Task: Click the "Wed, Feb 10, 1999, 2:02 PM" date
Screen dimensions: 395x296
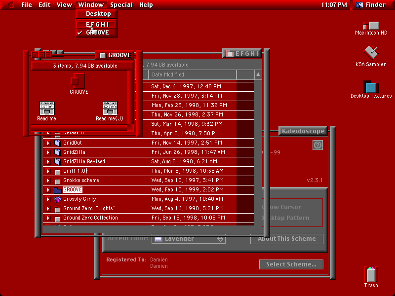Action: [x=188, y=189]
